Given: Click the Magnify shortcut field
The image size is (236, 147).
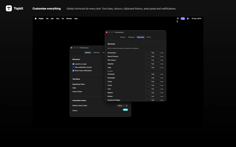Looking at the screenshot, I should coord(153,64).
